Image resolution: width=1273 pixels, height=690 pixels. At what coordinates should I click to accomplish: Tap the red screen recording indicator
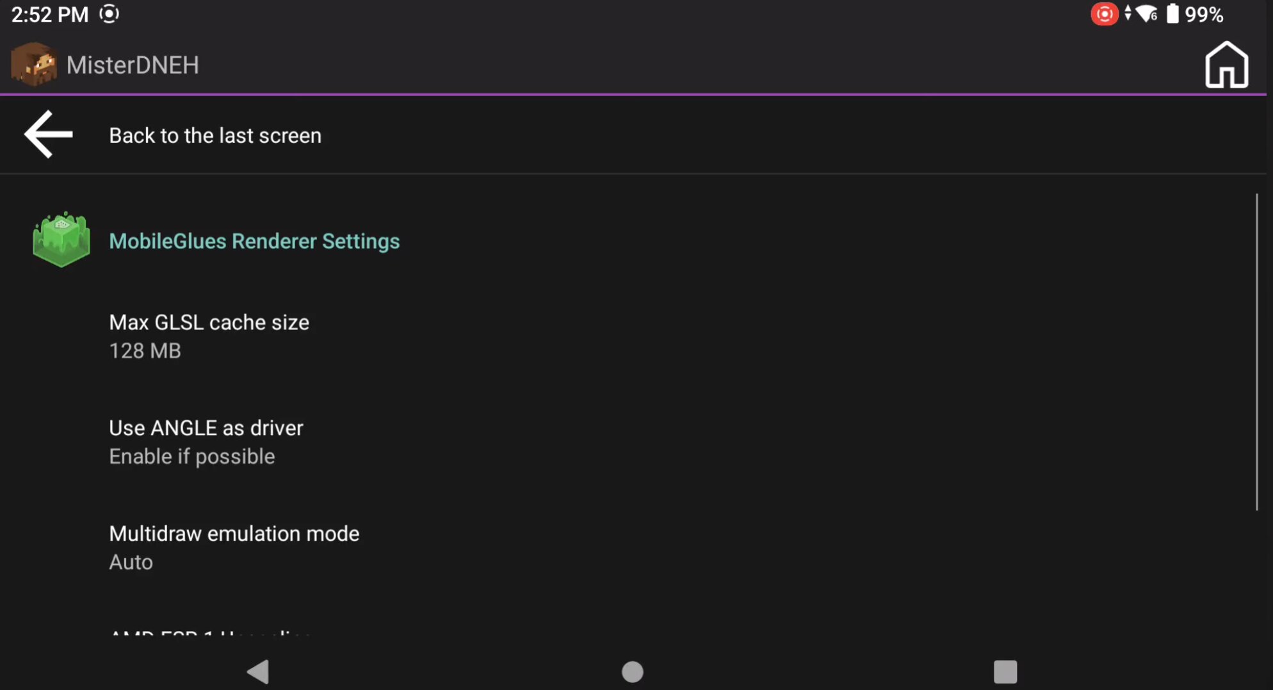click(x=1104, y=14)
